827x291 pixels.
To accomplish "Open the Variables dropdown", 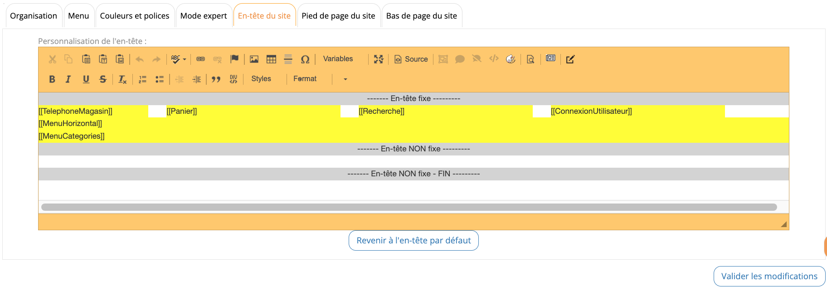I will (x=338, y=59).
